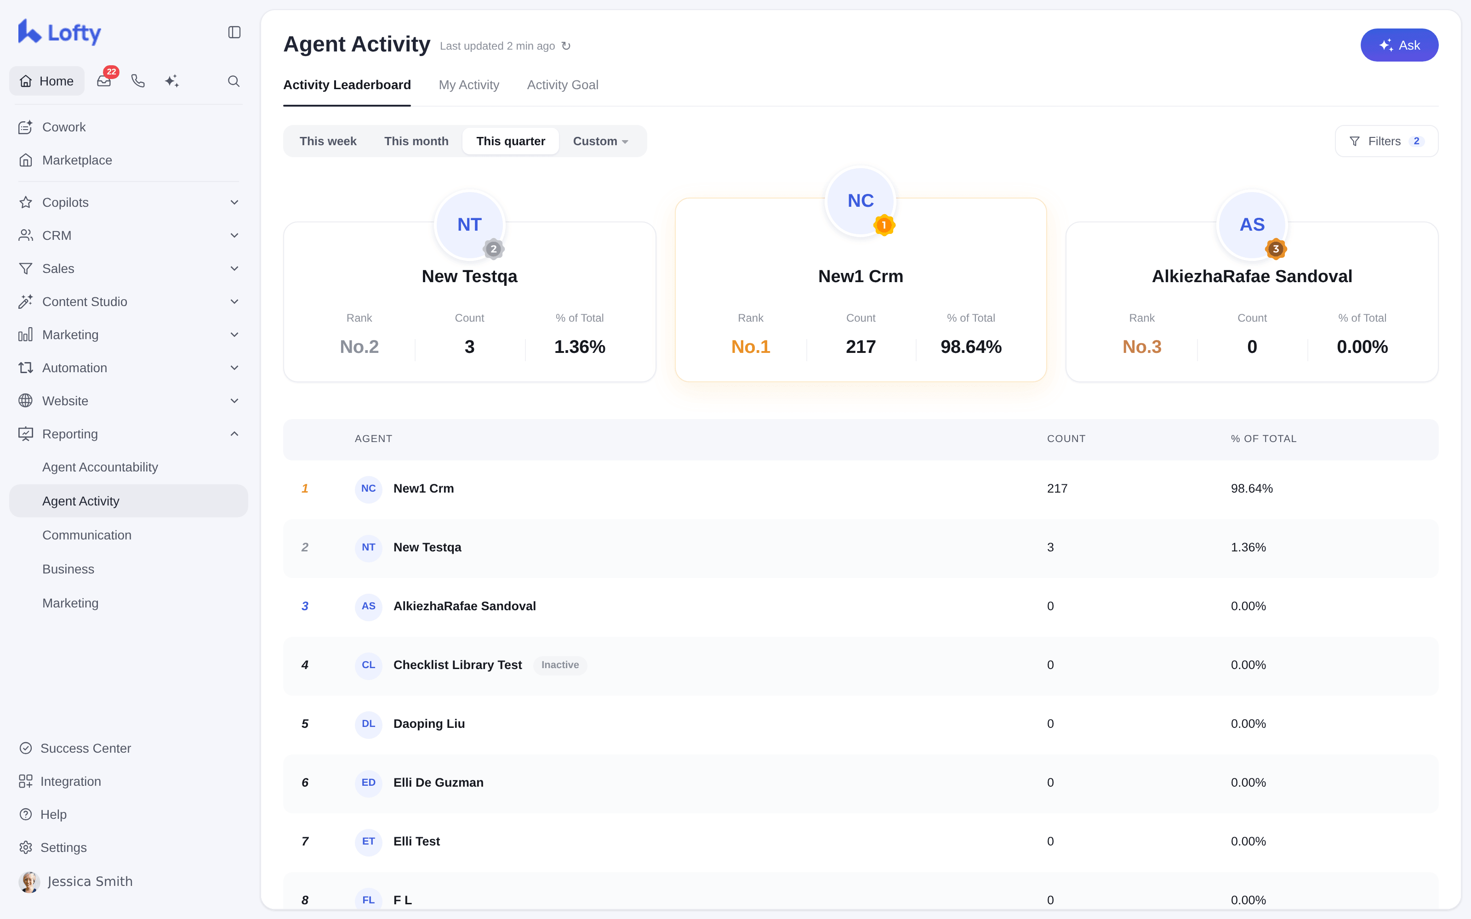Viewport: 1471px width, 919px height.
Task: Collapse the sidebar panel icon
Action: [234, 32]
